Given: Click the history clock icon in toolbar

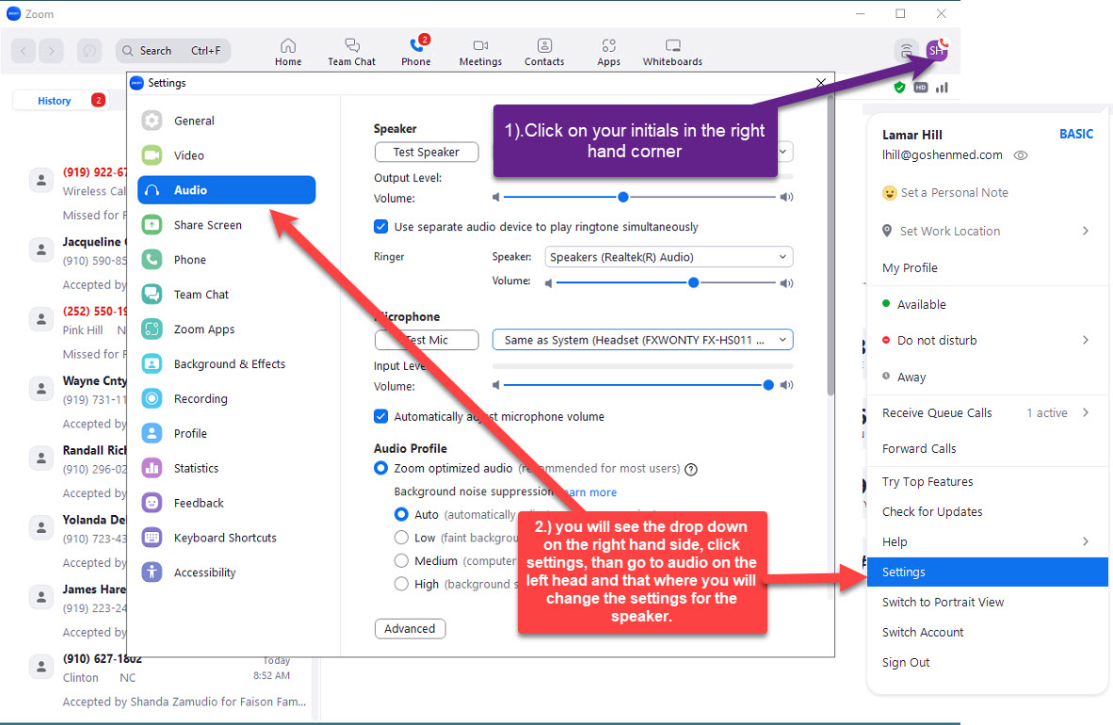Looking at the screenshot, I should (x=89, y=51).
